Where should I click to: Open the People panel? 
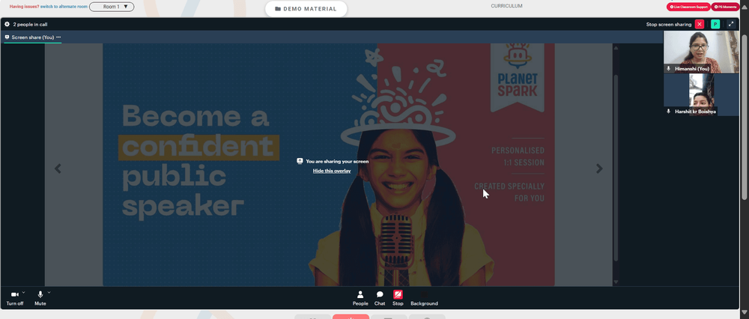[360, 299]
